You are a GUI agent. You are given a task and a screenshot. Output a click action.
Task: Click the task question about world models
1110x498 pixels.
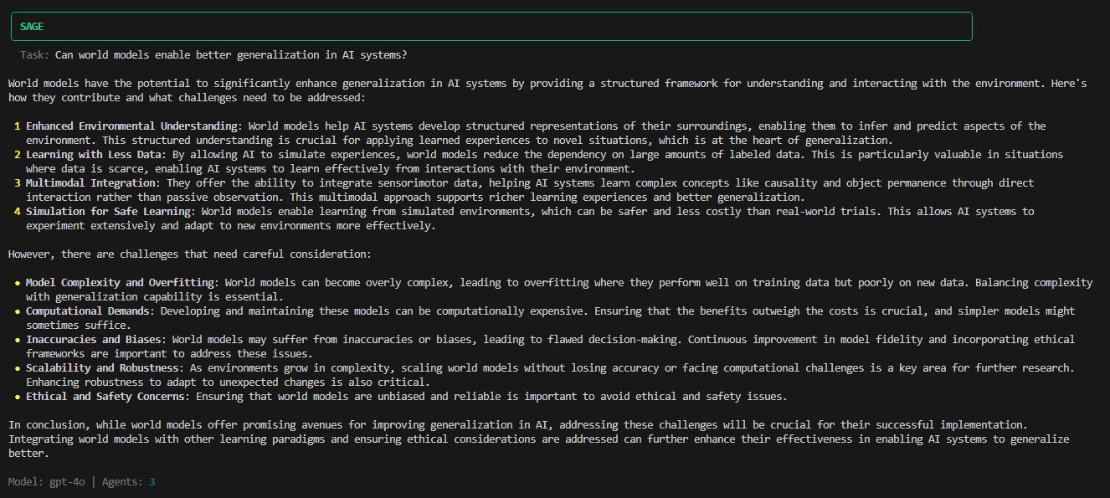tap(231, 55)
